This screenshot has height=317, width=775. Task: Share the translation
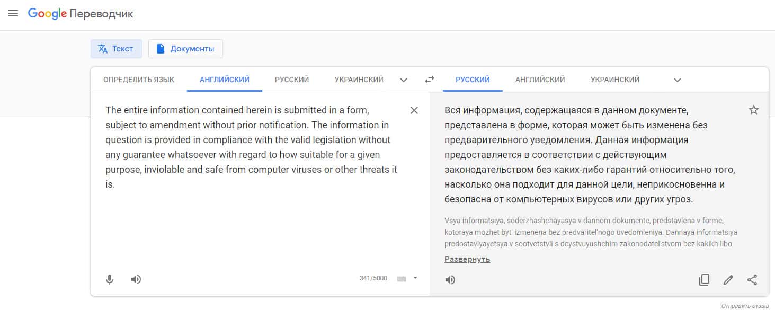point(752,280)
